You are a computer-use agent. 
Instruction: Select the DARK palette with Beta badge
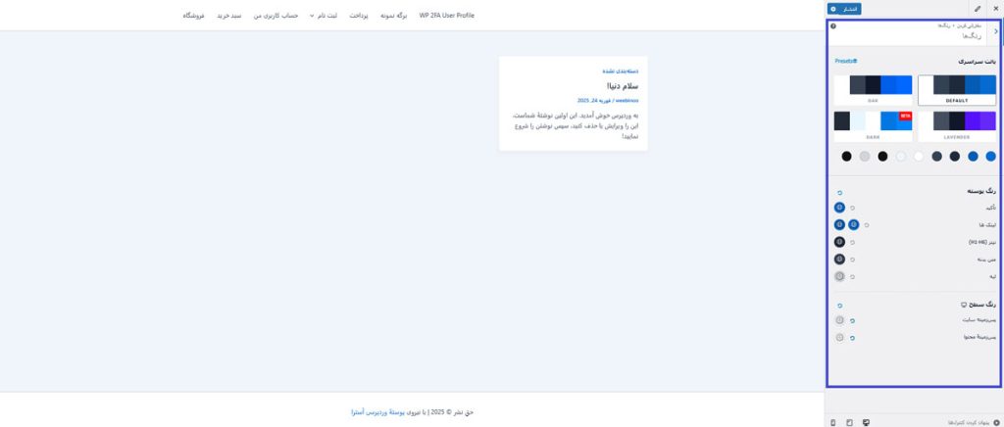tap(873, 125)
